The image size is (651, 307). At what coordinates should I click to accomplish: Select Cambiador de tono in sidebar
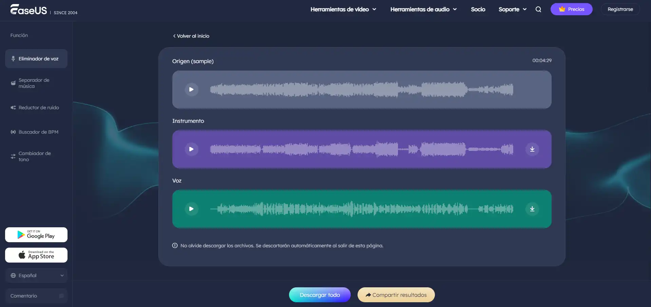(x=36, y=156)
